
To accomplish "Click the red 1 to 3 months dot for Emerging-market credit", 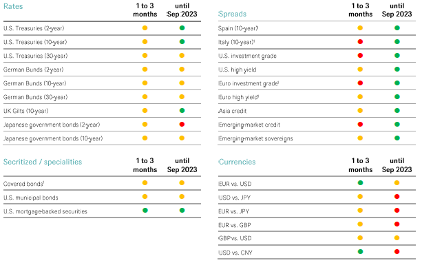I will click(x=360, y=125).
